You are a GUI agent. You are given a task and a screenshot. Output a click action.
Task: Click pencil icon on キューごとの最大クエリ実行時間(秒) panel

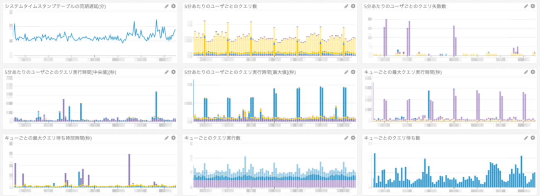tap(526, 72)
